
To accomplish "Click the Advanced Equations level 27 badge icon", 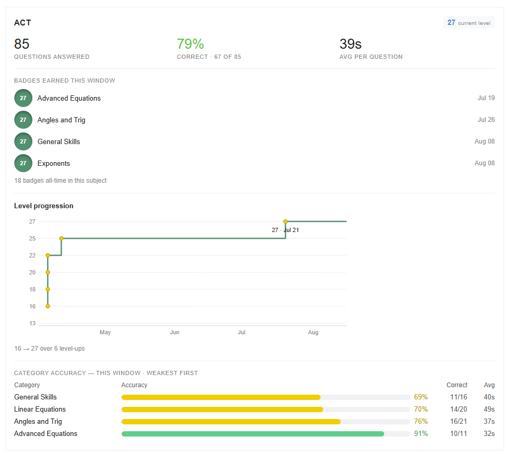I will click(x=23, y=98).
